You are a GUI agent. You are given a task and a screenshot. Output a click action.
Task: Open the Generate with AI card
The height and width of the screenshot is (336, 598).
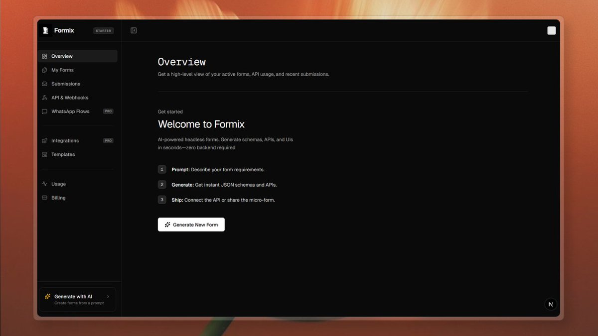pos(77,299)
